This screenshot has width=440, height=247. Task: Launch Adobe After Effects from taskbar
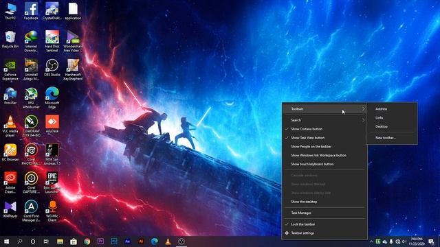(127, 242)
